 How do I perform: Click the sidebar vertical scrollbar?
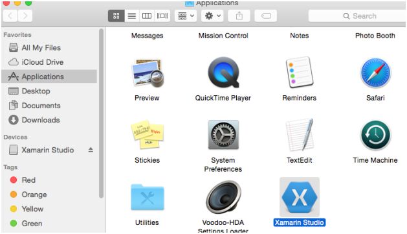click(101, 113)
